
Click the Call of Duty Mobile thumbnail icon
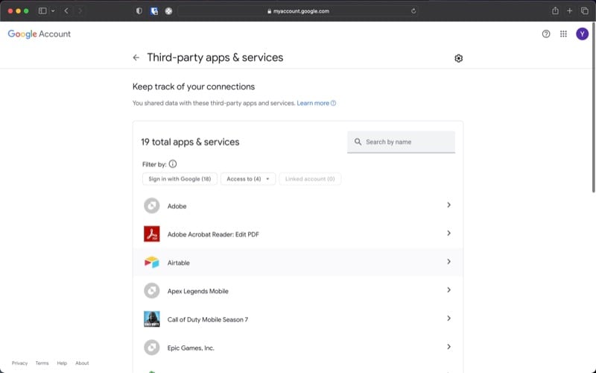click(152, 319)
